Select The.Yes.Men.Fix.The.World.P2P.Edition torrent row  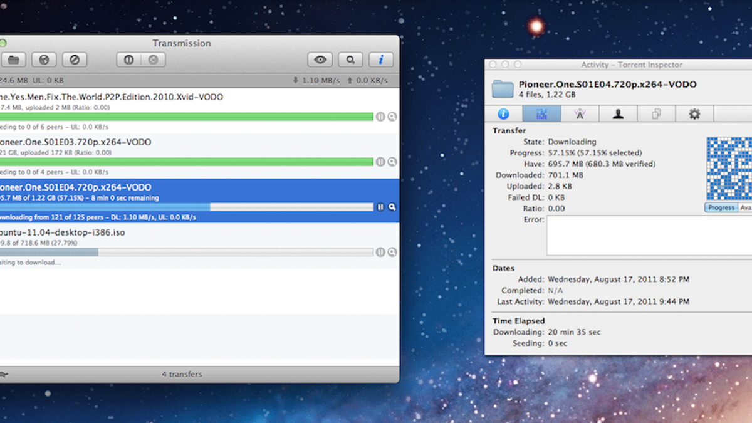click(x=199, y=110)
